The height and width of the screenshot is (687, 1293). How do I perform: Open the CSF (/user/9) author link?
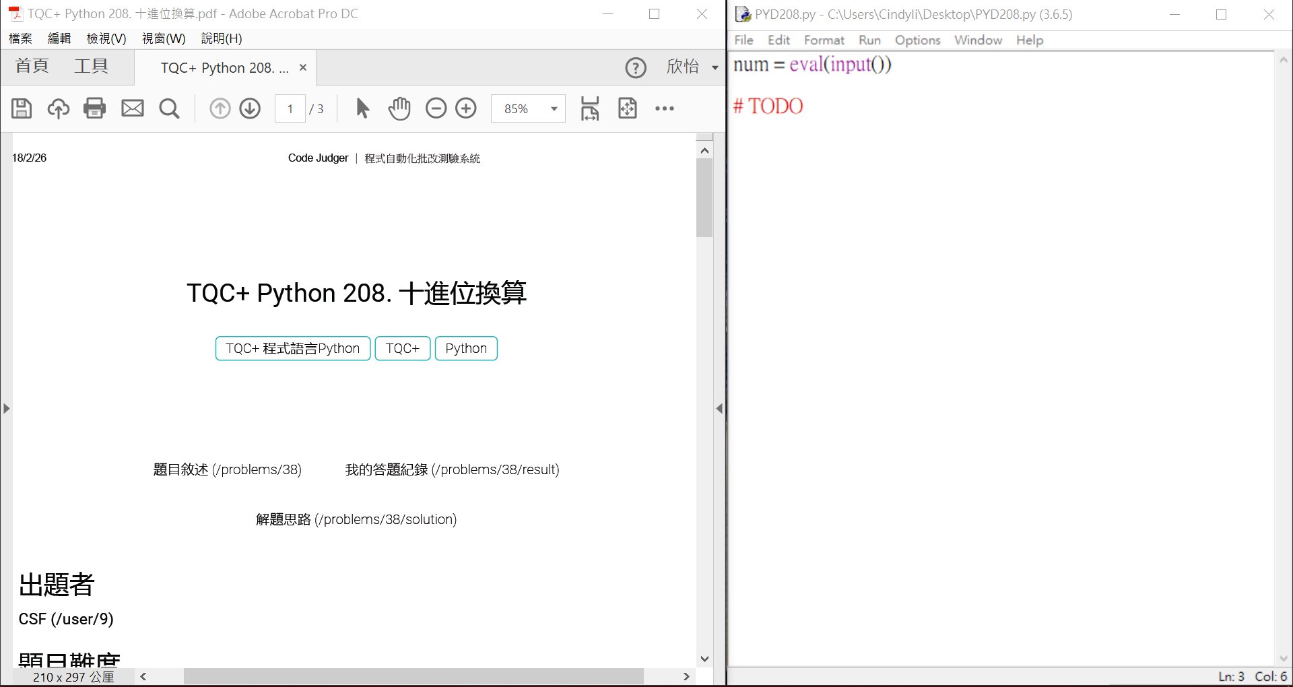(x=66, y=619)
